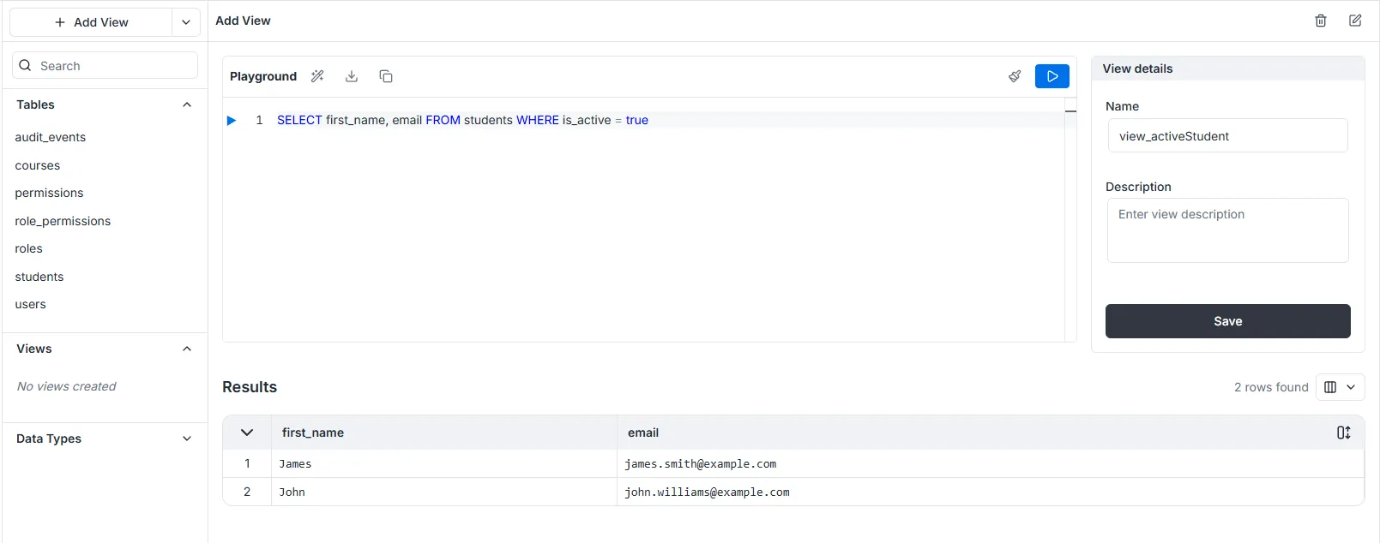Open the results column layout dropdown

(x=1340, y=387)
